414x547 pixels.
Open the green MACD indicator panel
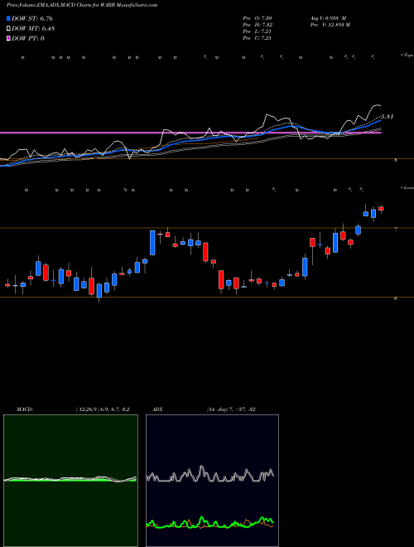[x=70, y=481]
